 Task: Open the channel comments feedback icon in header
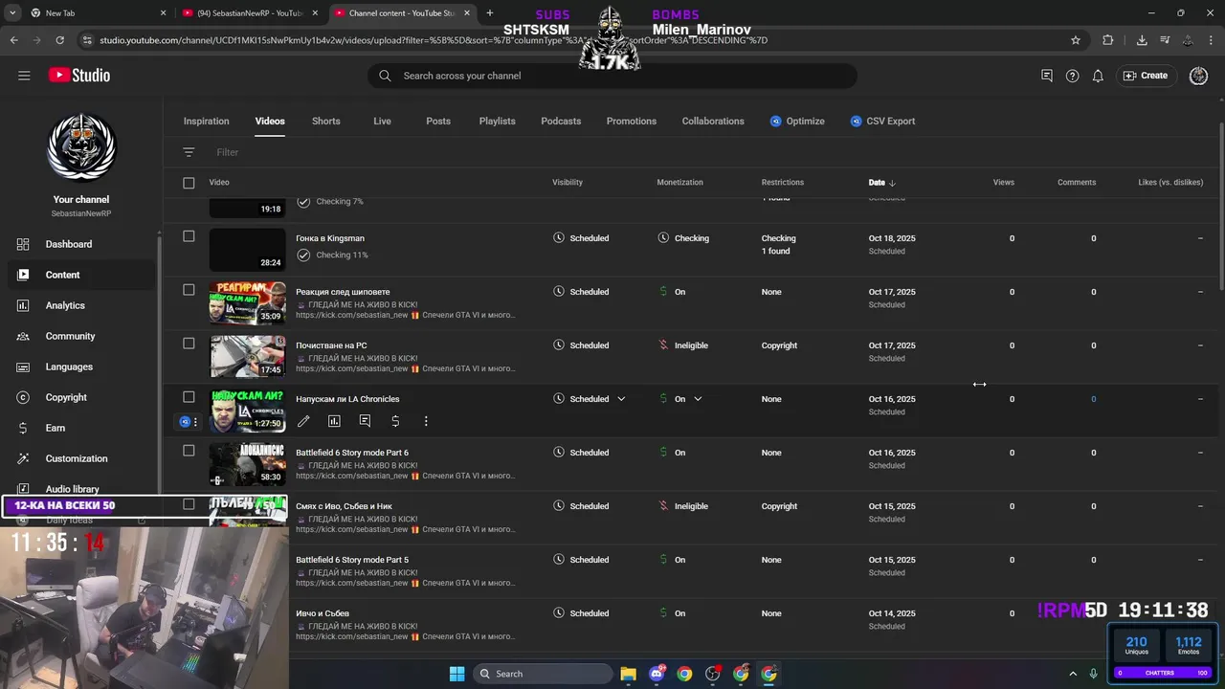[1047, 76]
